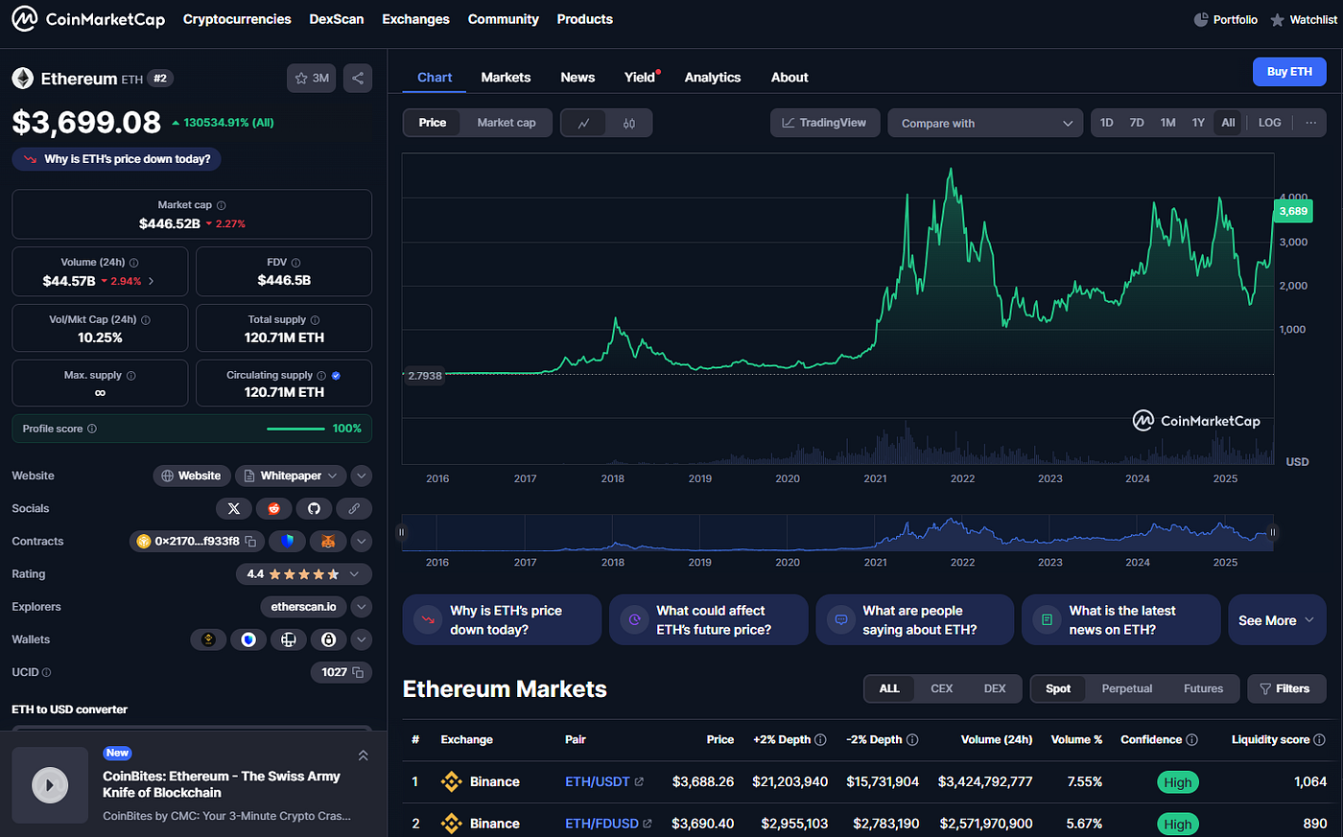Expand the 4.4 Rating dropdown
This screenshot has width=1343, height=837.
pyautogui.click(x=303, y=574)
